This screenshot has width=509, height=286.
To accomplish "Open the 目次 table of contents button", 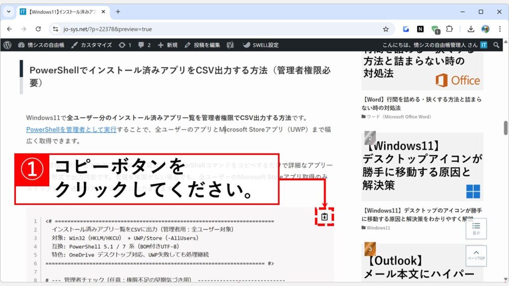I will tap(476, 228).
